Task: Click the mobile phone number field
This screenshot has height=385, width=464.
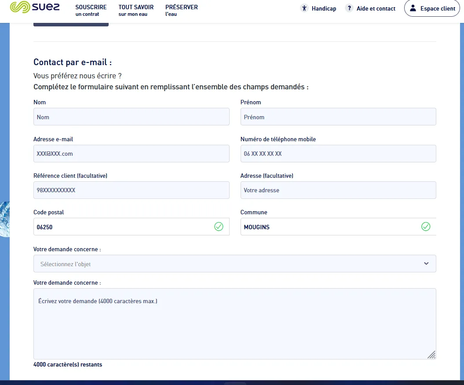Action: (x=338, y=154)
